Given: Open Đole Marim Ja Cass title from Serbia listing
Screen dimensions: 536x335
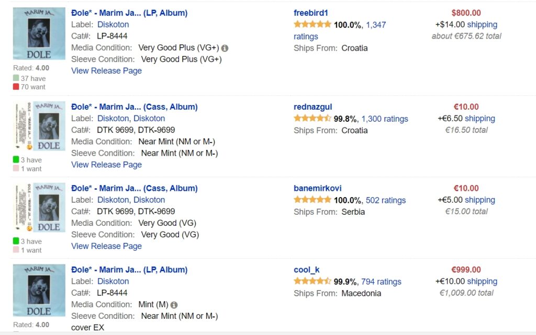Looking at the screenshot, I should click(135, 188).
